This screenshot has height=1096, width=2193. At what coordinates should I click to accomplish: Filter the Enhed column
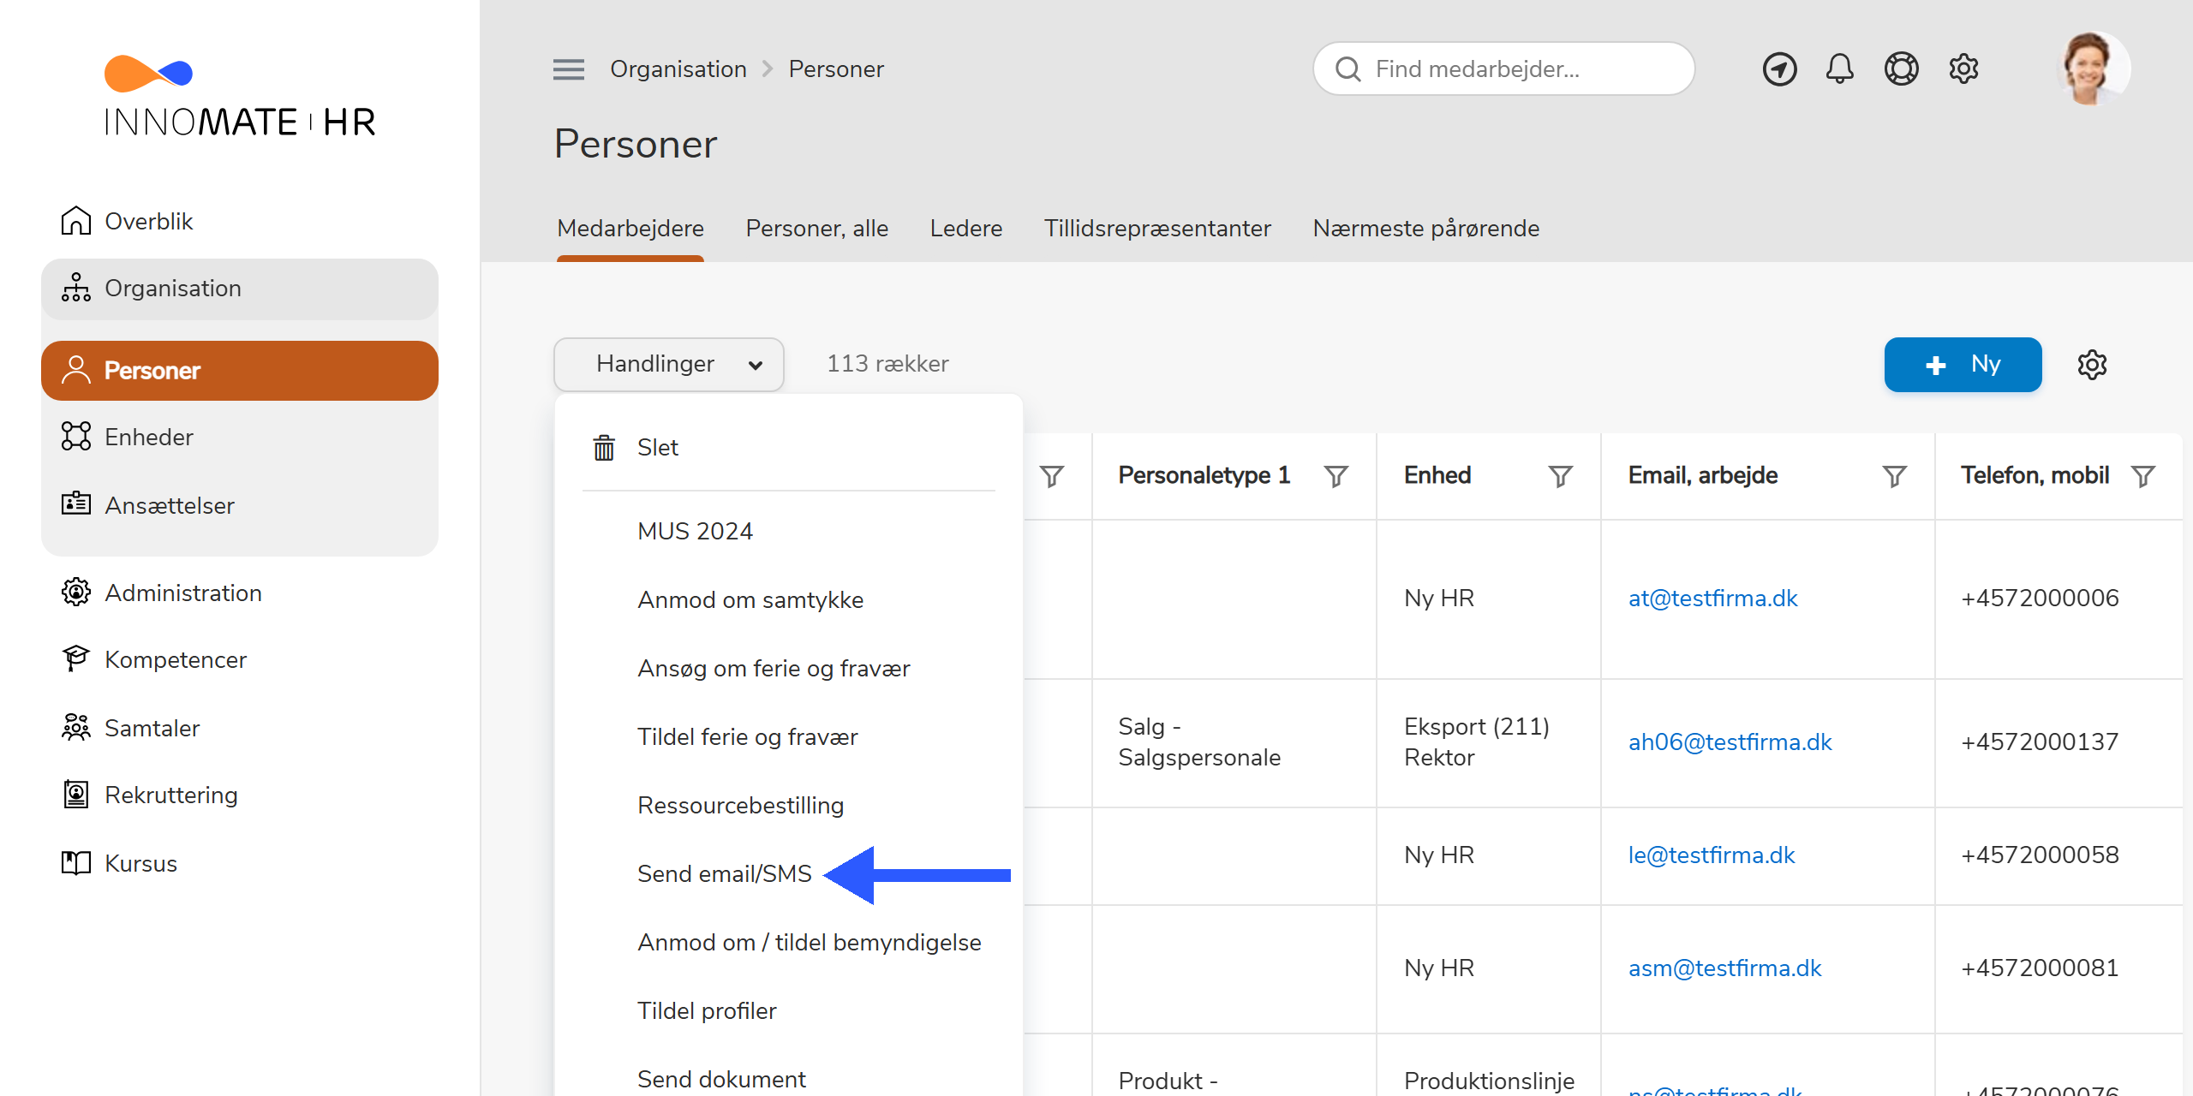[x=1561, y=476]
